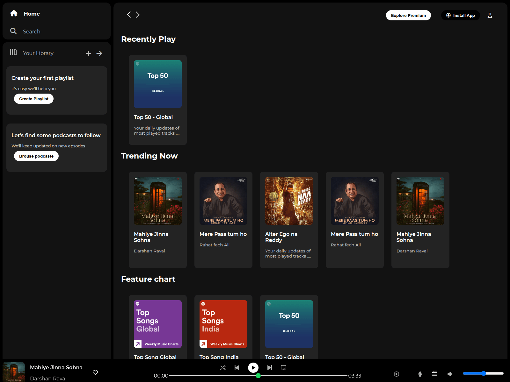Click the Search magnifying glass icon
Image resolution: width=510 pixels, height=382 pixels.
[13, 31]
